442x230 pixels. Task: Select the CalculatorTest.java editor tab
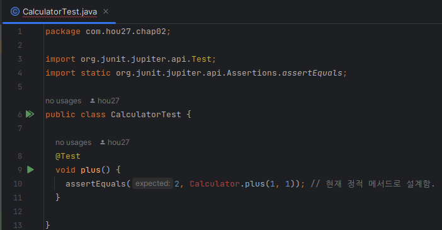[59, 12]
